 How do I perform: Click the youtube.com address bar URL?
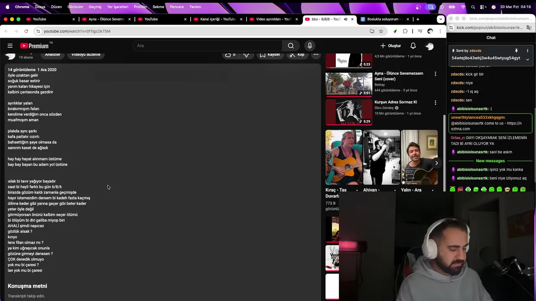(x=77, y=31)
